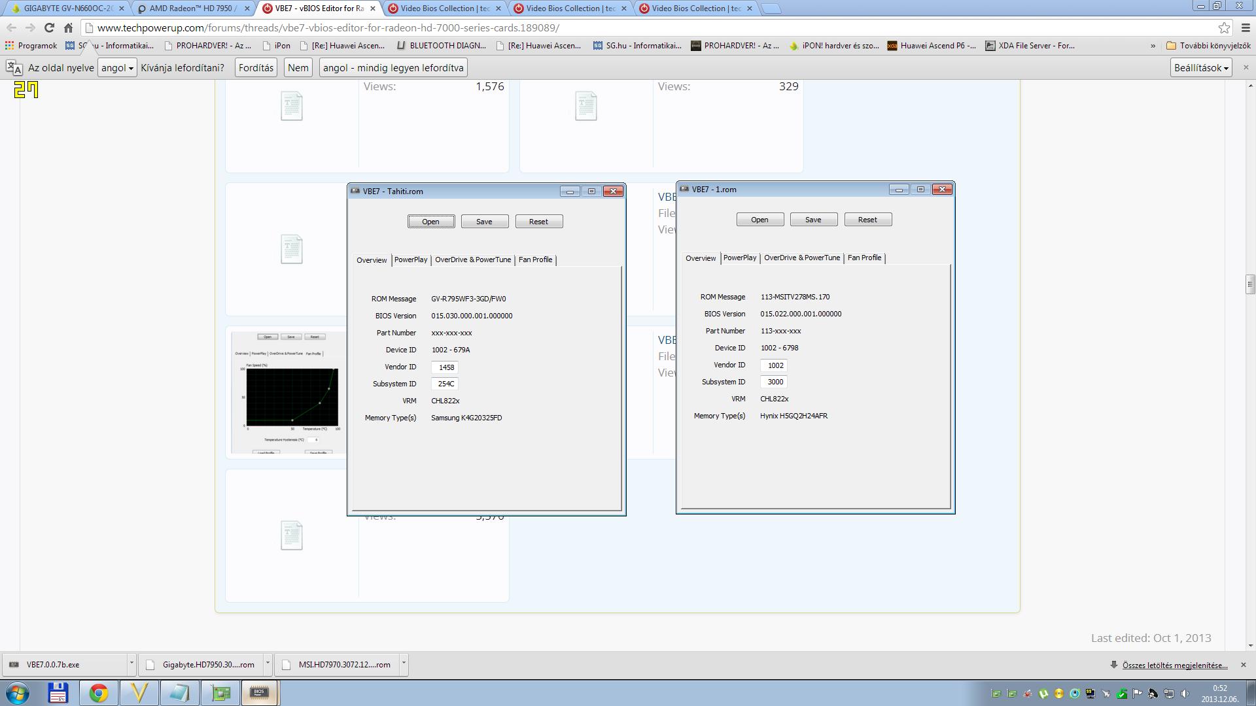Go to Chrome home page icon
This screenshot has width=1256, height=706.
tap(68, 28)
